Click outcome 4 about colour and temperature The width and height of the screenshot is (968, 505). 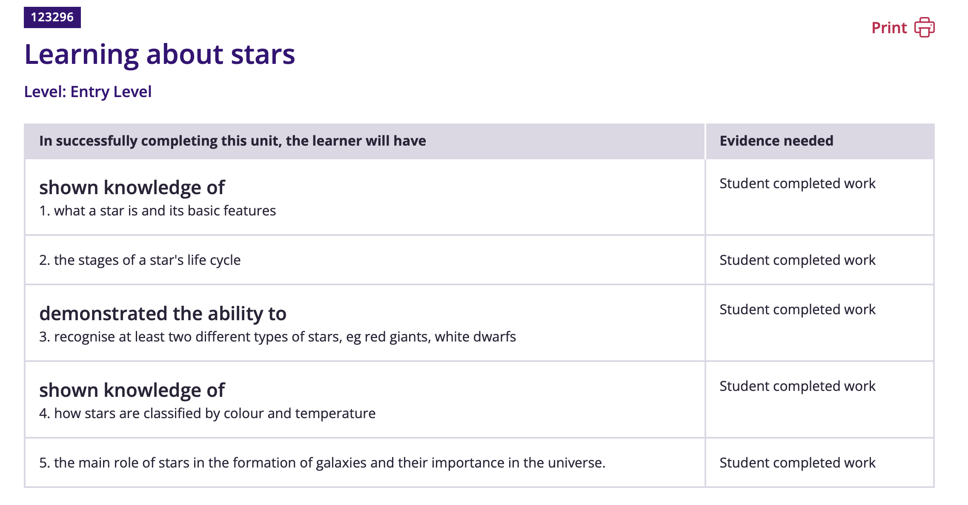[x=207, y=413]
